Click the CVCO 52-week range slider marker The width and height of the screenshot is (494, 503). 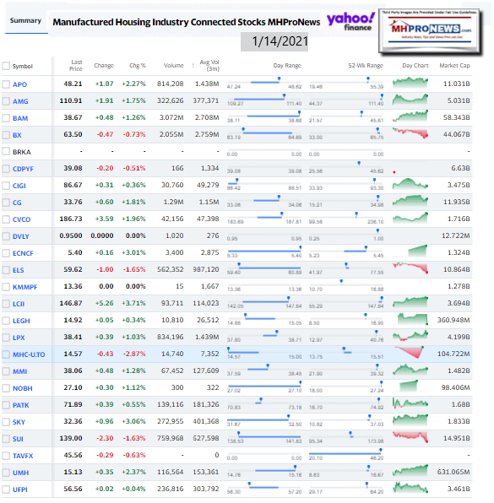pos(356,214)
